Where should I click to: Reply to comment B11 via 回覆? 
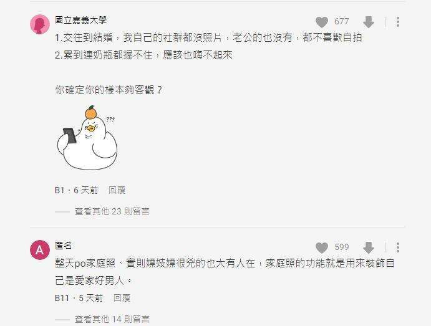(122, 298)
